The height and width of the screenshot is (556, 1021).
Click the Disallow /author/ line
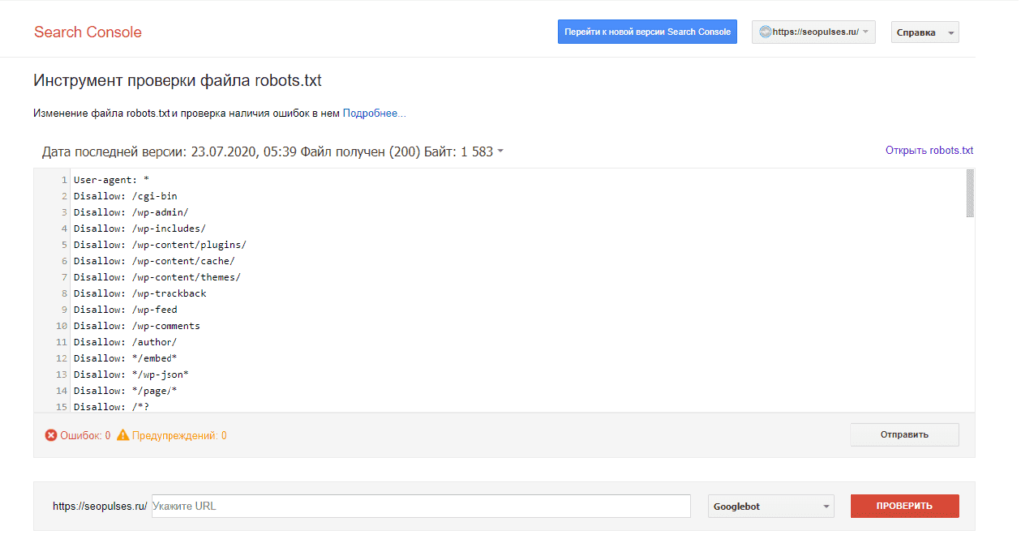click(x=125, y=341)
